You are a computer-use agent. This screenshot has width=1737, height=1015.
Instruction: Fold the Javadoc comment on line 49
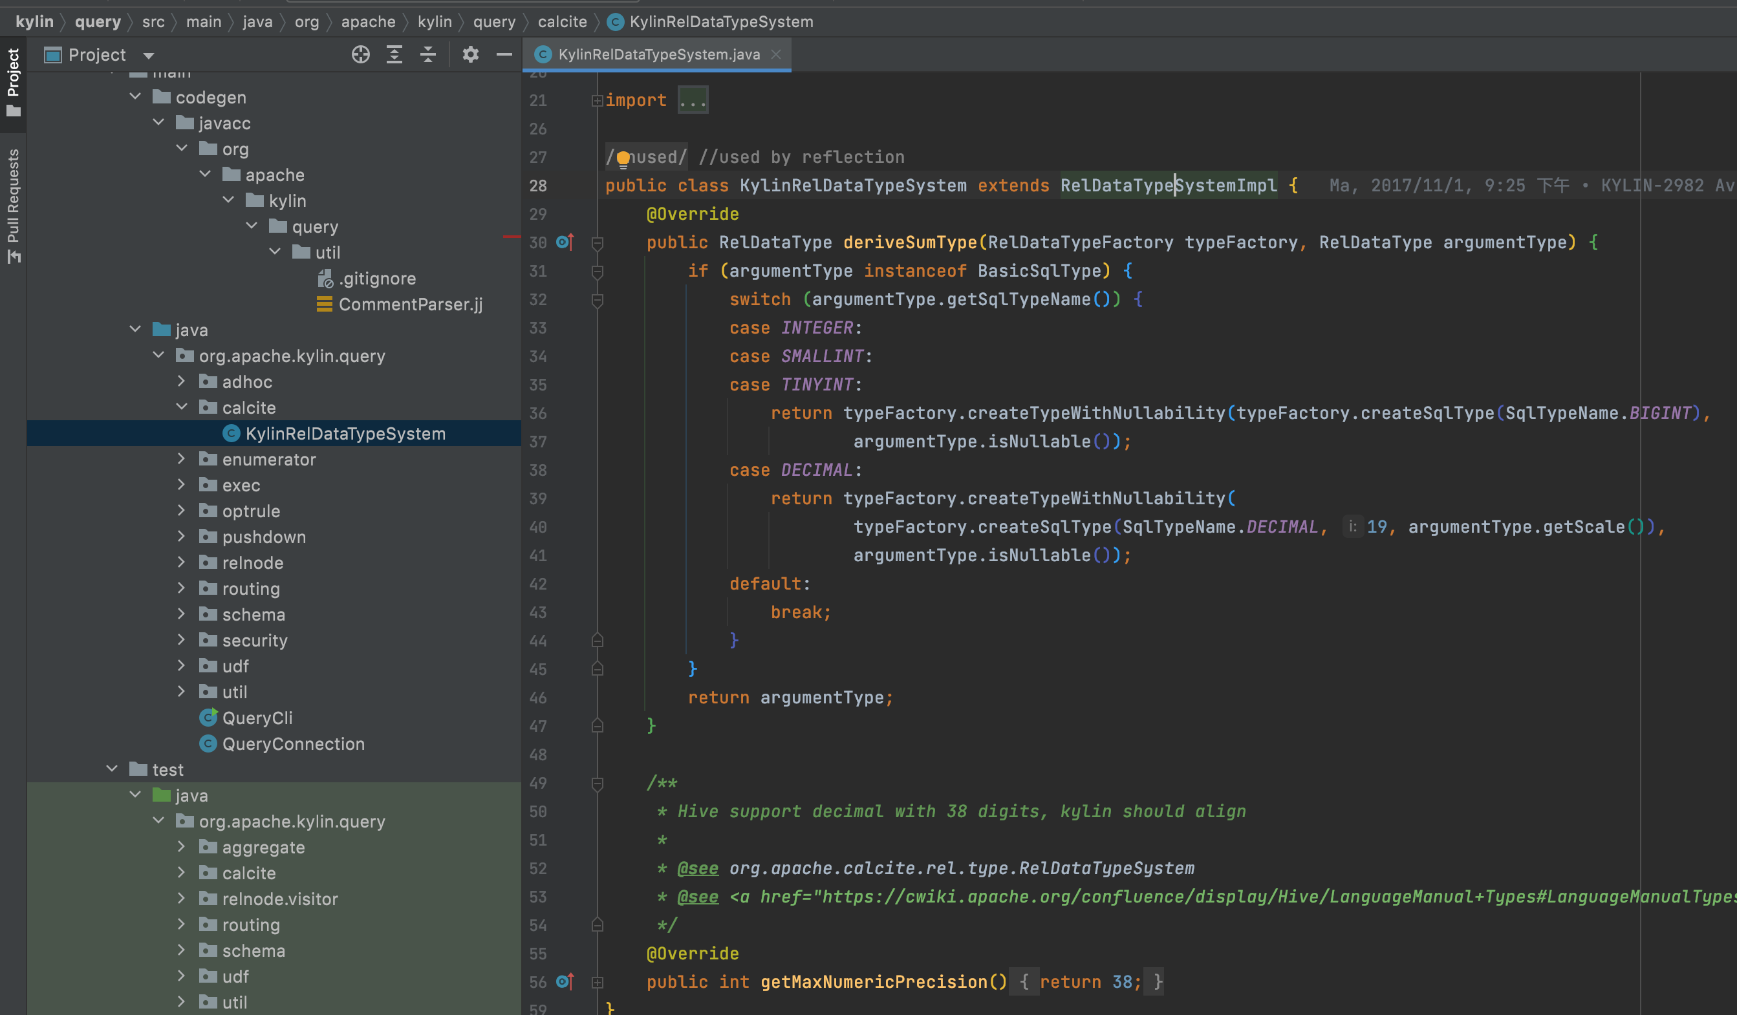[x=597, y=784]
